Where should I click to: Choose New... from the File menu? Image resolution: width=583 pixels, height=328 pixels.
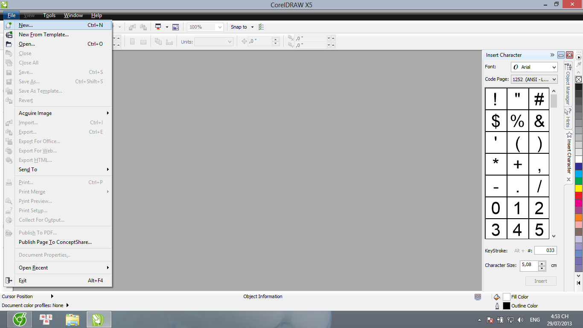pyautogui.click(x=58, y=25)
